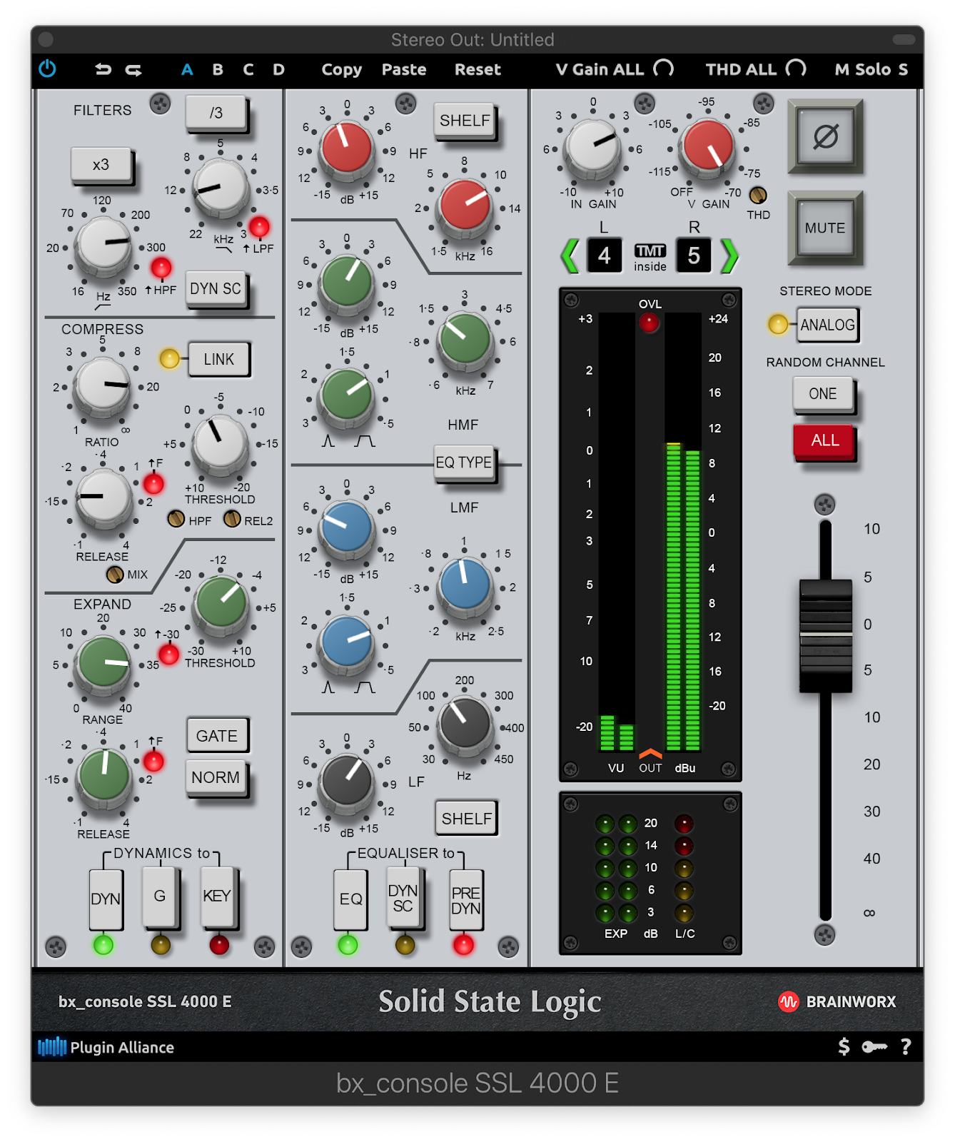
Task: Toggle the plugin power bypass icon
Action: [x=47, y=69]
